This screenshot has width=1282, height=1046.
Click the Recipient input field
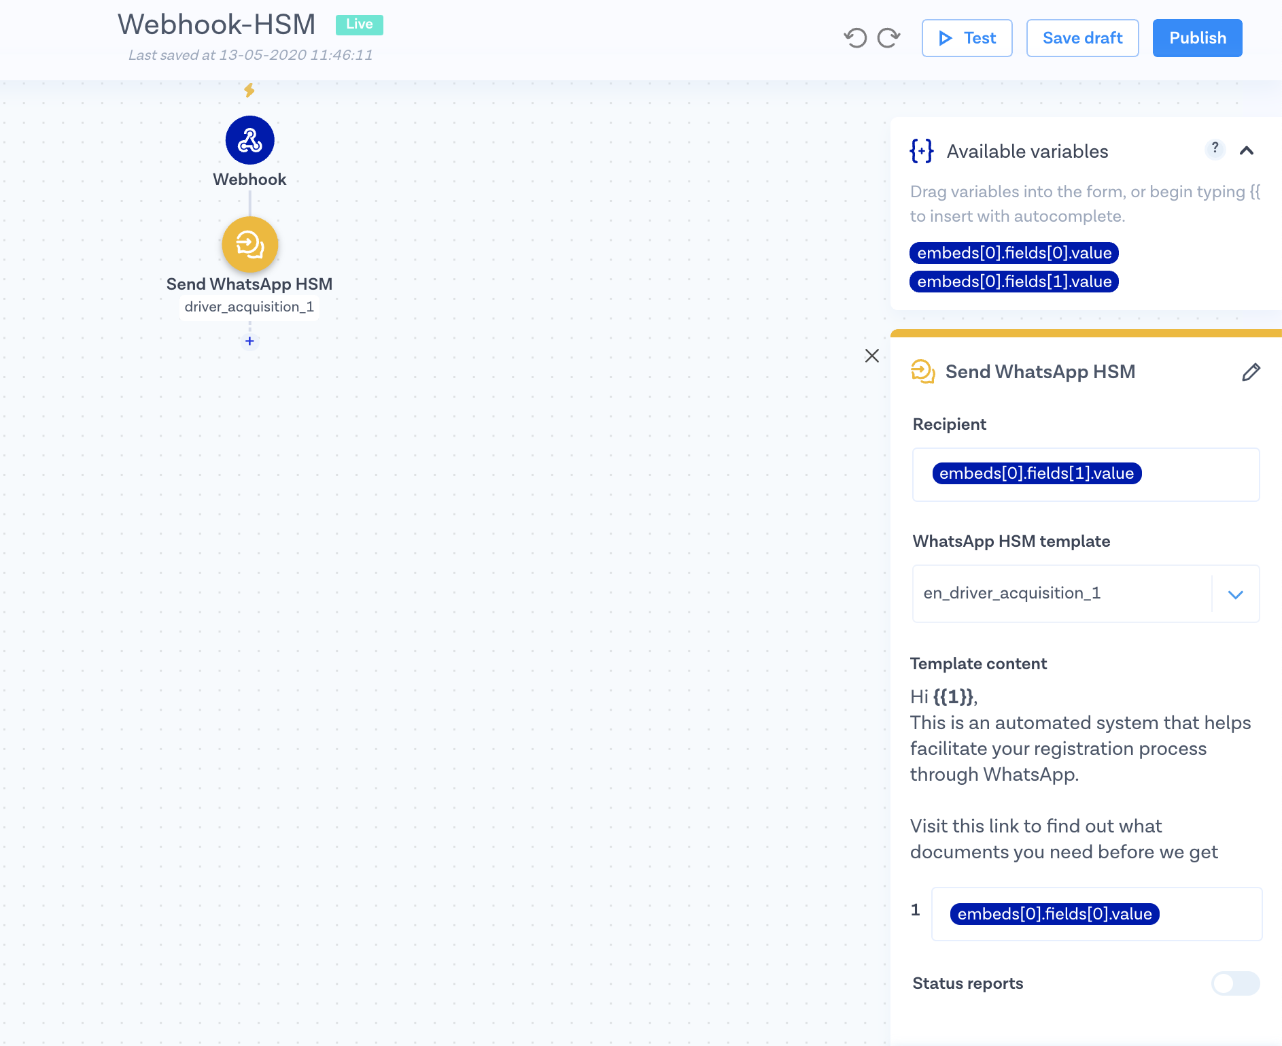[x=1196, y=475]
